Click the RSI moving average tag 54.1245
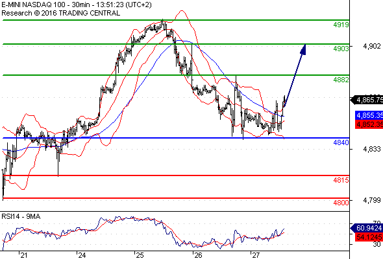 click(369, 237)
